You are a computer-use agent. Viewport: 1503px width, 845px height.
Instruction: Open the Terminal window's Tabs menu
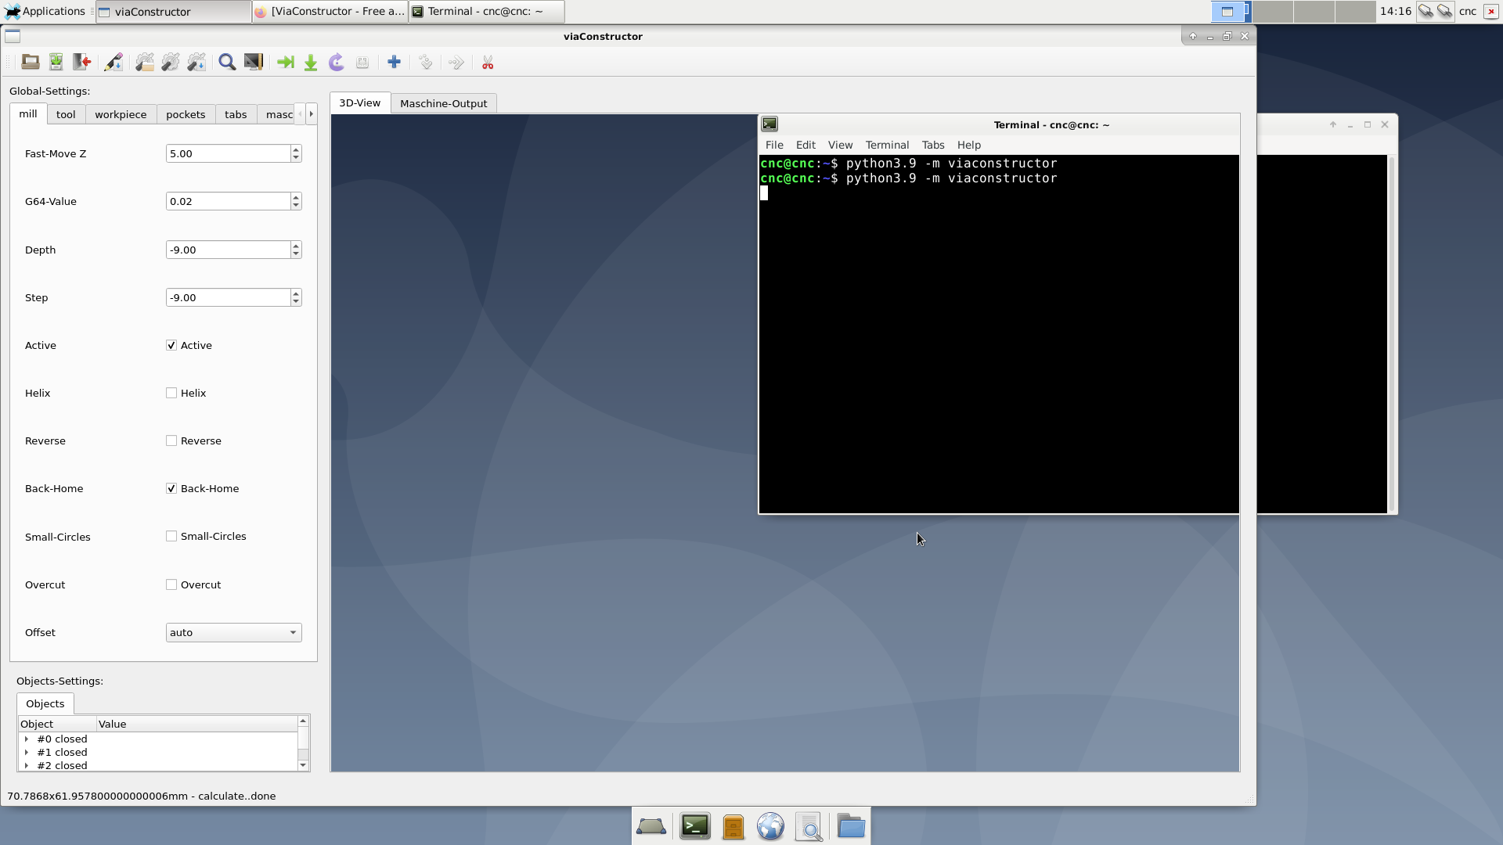tap(932, 145)
